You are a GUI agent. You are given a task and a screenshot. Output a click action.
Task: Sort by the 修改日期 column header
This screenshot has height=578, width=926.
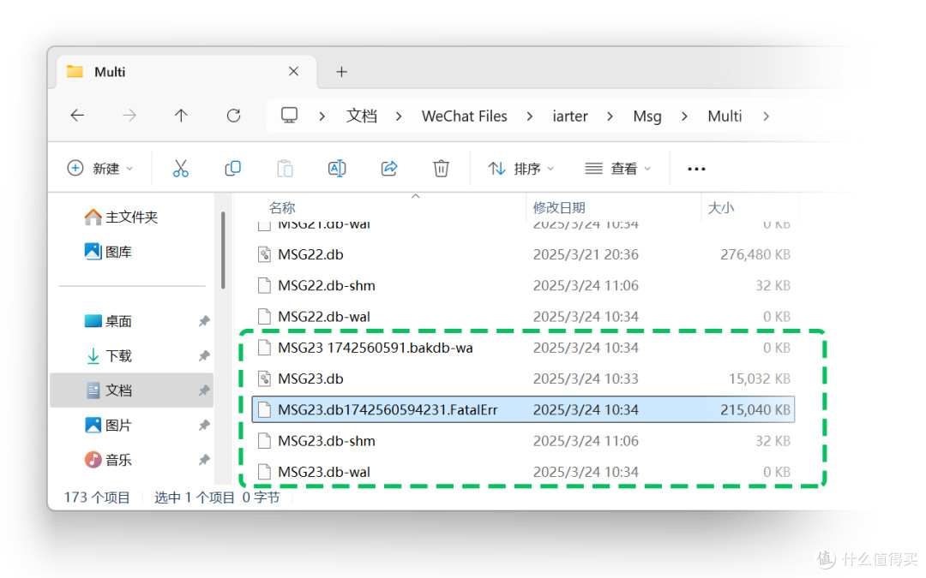tap(559, 208)
